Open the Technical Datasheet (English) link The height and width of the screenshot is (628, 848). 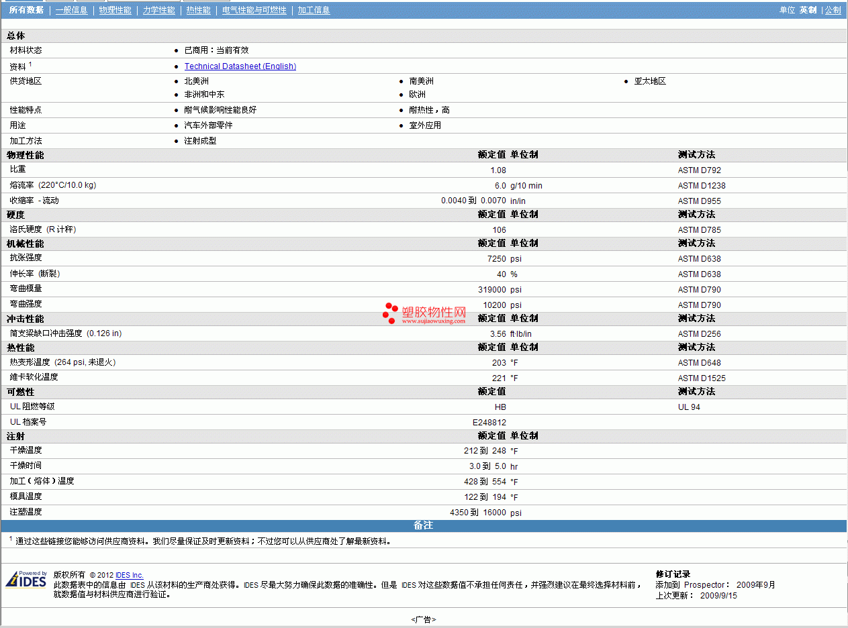coord(240,66)
